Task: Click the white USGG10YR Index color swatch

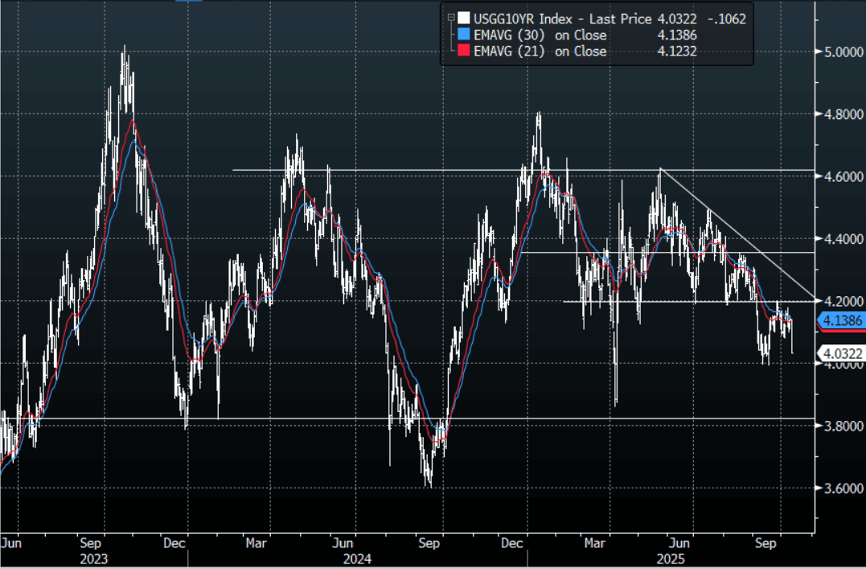Action: coord(462,19)
